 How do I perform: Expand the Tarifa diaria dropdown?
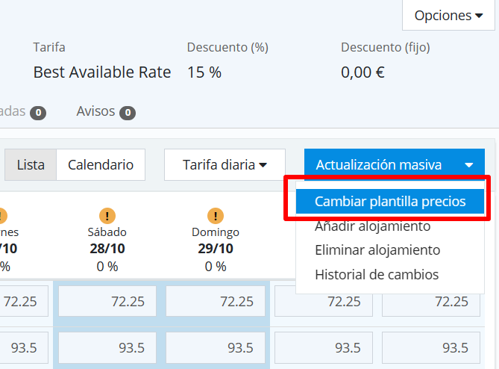pos(225,165)
